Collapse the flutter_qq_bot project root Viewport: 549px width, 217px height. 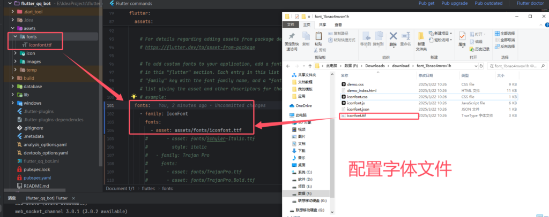tap(10, 4)
